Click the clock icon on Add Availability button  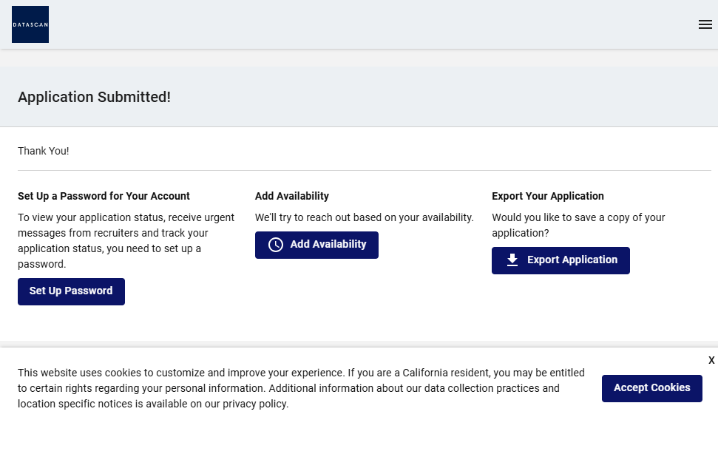pyautogui.click(x=276, y=245)
